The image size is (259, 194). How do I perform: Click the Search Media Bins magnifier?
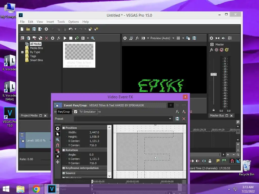point(93,38)
